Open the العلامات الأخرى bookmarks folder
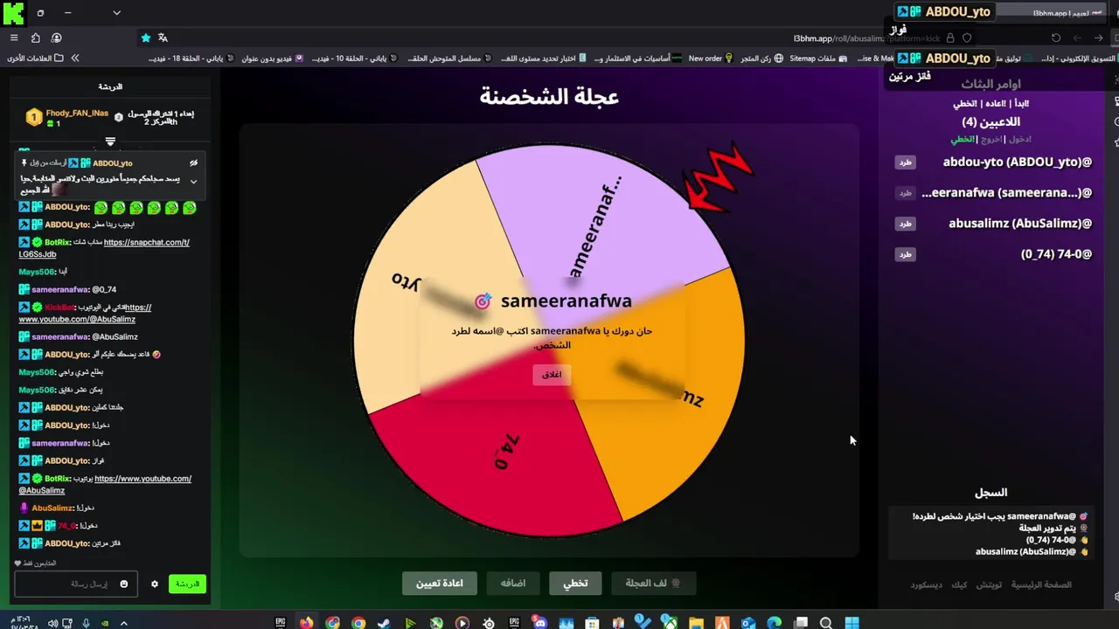Screen dimensions: 1119x629 click(x=35, y=58)
